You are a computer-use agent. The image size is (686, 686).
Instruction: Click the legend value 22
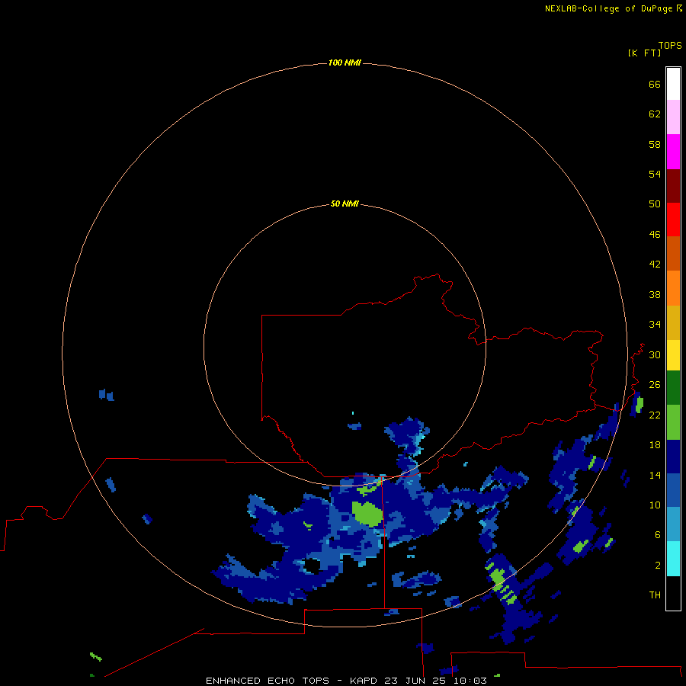click(655, 415)
